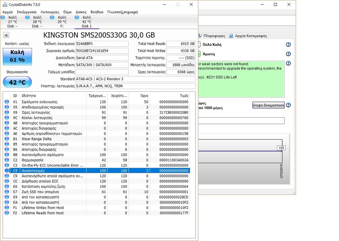Image resolution: width=339 pixels, height=241 pixels.
Task: Click status orb for attribute AE row
Action: 7,134
